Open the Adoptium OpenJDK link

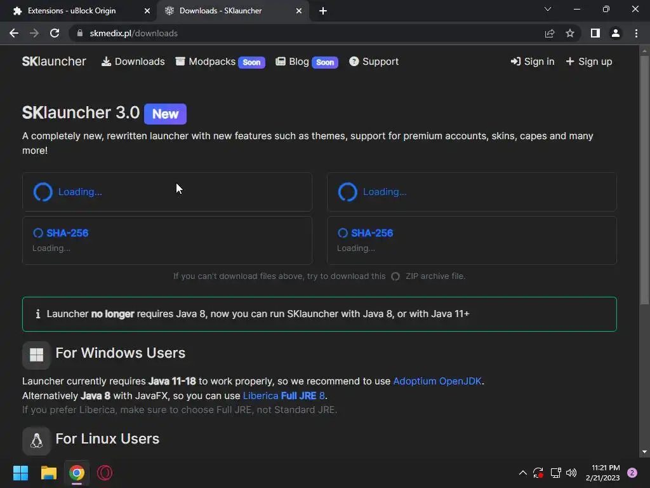point(437,381)
